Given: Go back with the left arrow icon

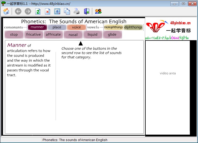Looking at the screenshot, I should [x=18, y=11].
